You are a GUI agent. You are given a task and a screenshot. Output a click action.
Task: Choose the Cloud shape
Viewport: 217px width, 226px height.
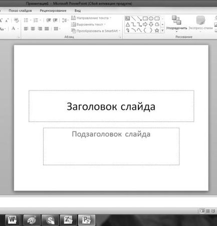coord(157,25)
